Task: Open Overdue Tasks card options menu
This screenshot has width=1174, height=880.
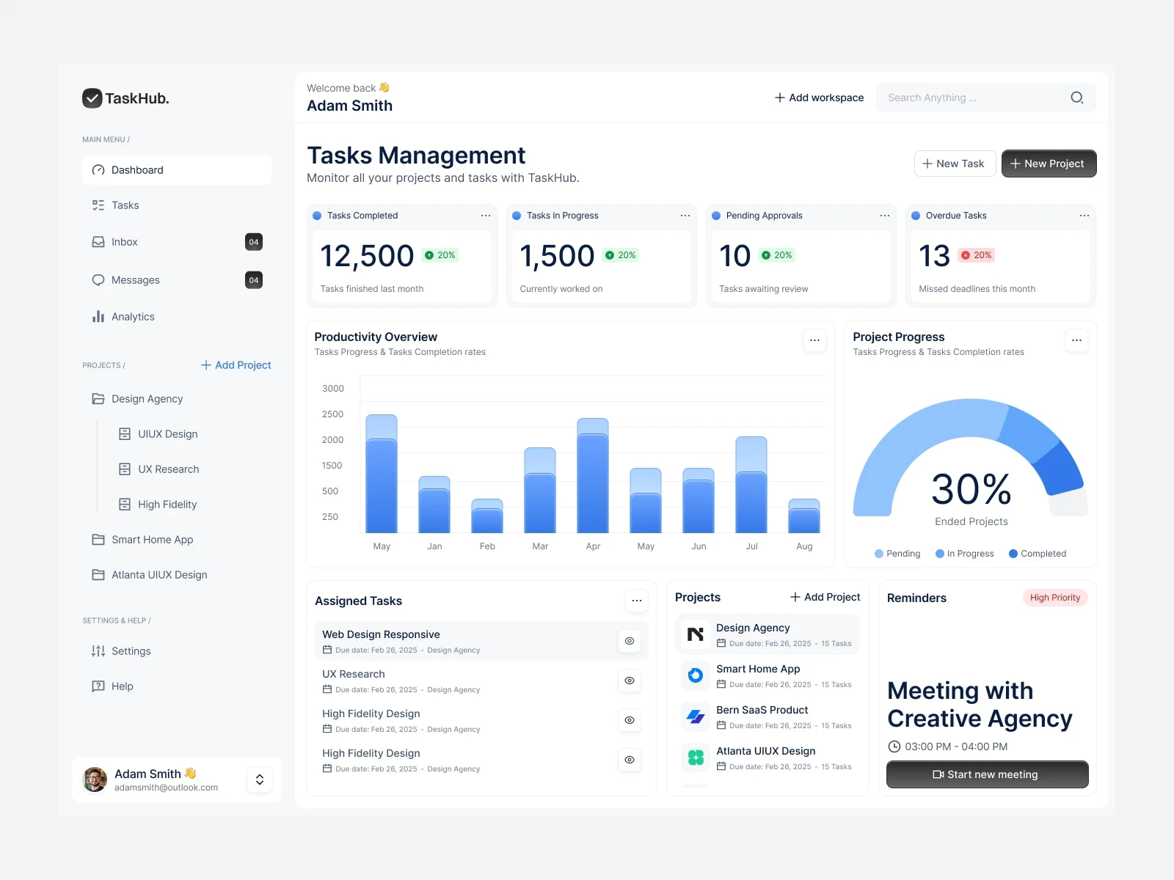Action: pyautogui.click(x=1084, y=216)
